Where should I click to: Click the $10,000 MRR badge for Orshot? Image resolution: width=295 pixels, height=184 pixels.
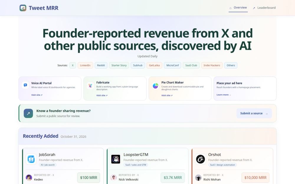tap(255, 178)
